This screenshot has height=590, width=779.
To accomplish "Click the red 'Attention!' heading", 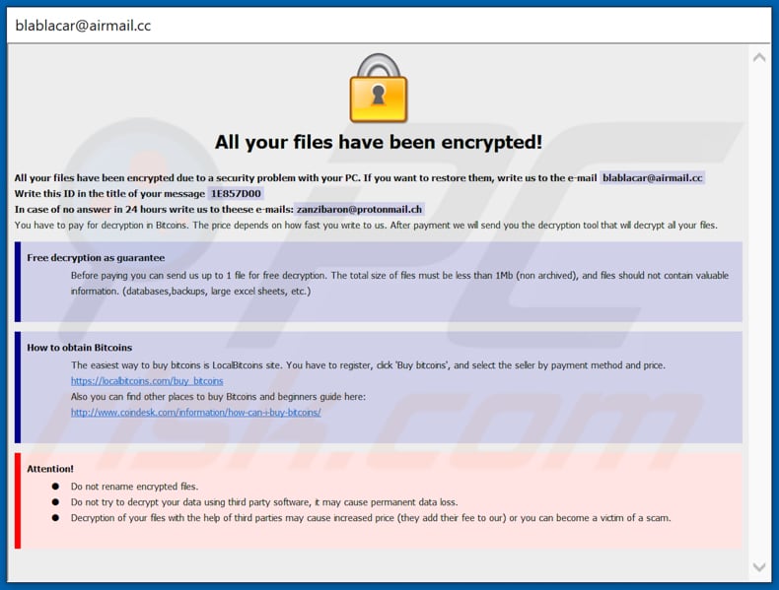I will (x=50, y=469).
